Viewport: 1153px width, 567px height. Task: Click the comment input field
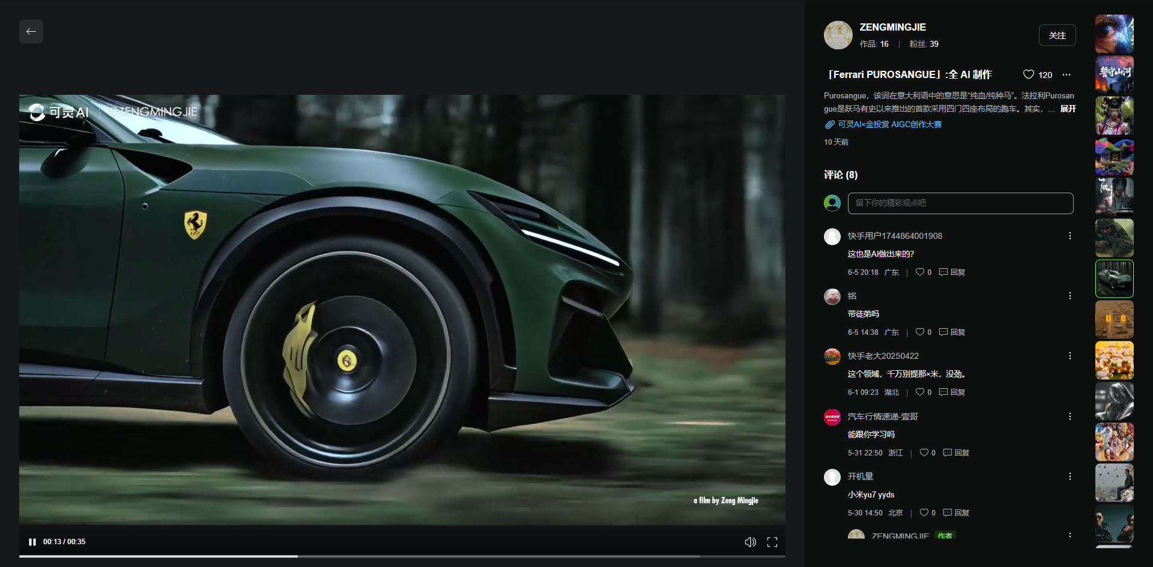click(960, 203)
